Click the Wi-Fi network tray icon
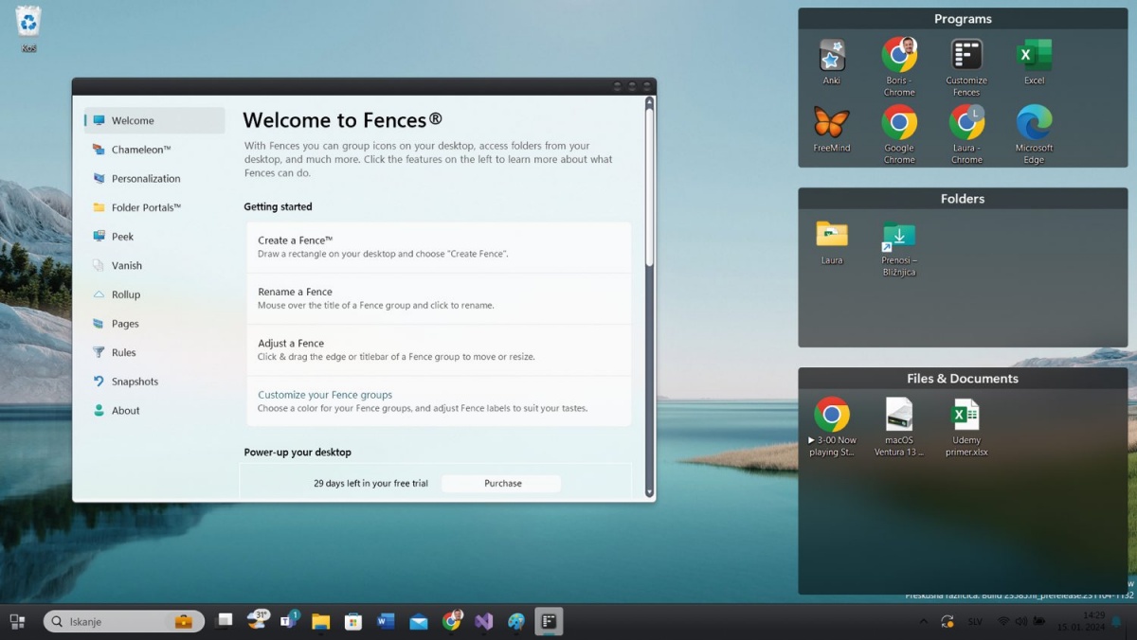Screen dimensions: 1137x640 tap(1003, 621)
